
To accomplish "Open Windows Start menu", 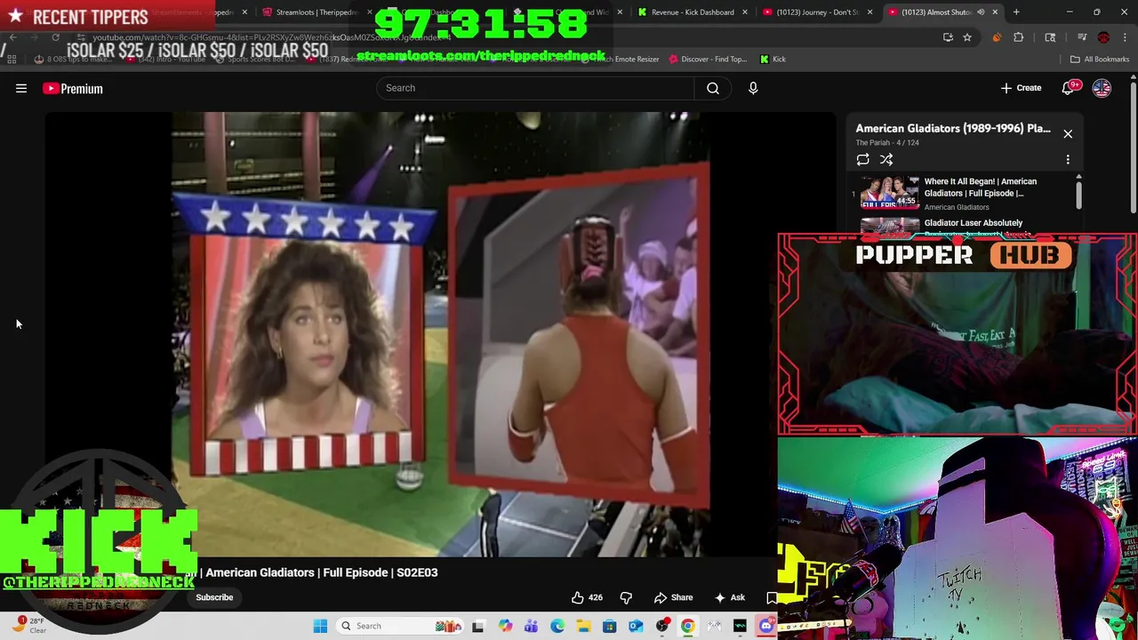I will [x=320, y=626].
